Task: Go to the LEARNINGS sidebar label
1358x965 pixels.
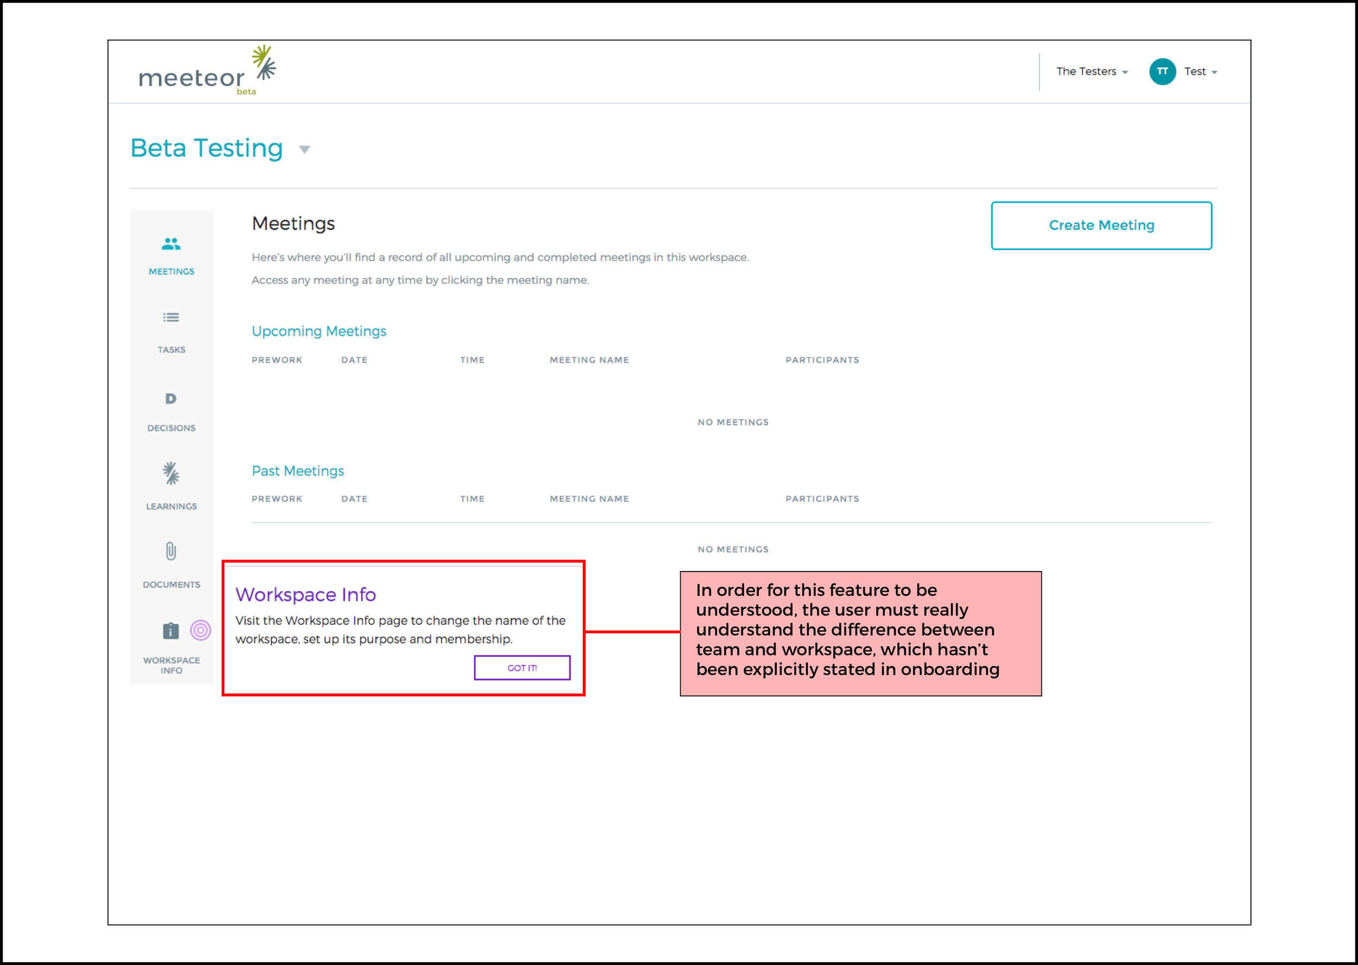Action: [171, 506]
